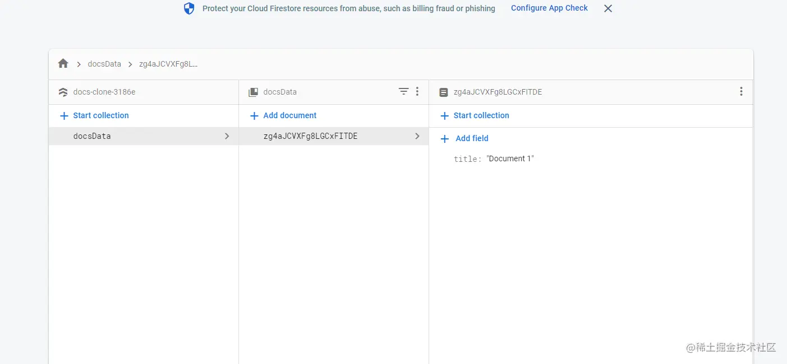Screen dimensions: 787x364
Task: Expand the document zg4aJCVXFg8LGCxFITDE via its chevron
Action: 417,136
